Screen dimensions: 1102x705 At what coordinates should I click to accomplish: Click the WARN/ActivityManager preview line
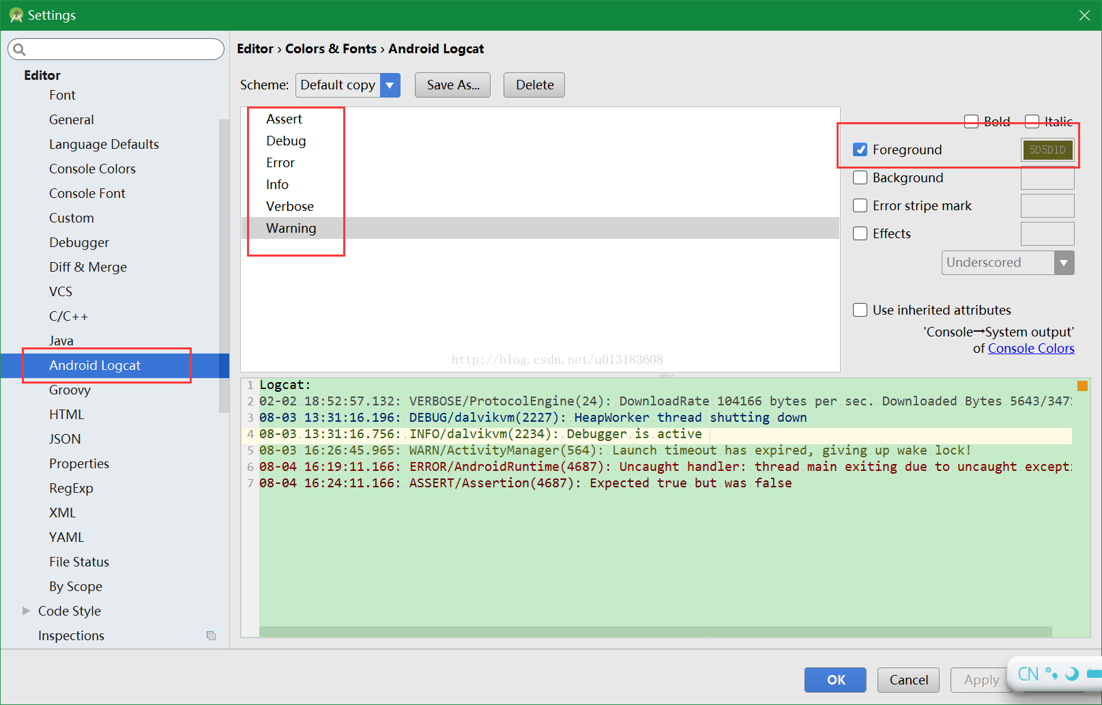(615, 450)
